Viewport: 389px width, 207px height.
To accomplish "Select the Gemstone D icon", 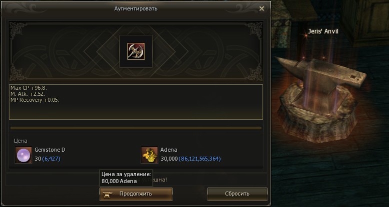I will coord(23,155).
